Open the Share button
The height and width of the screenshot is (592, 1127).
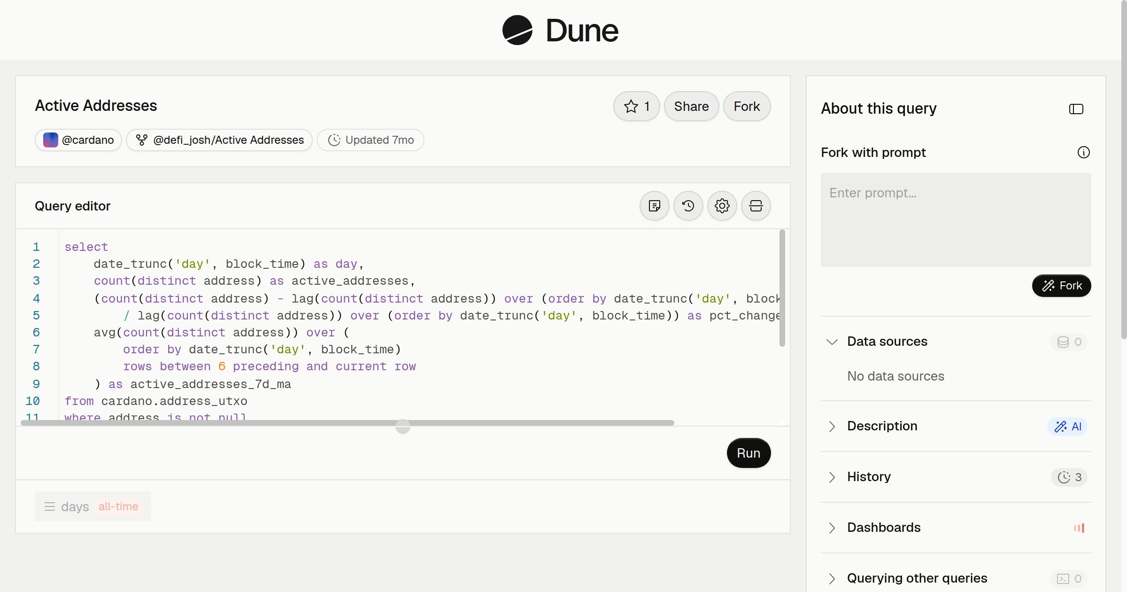[x=691, y=106]
